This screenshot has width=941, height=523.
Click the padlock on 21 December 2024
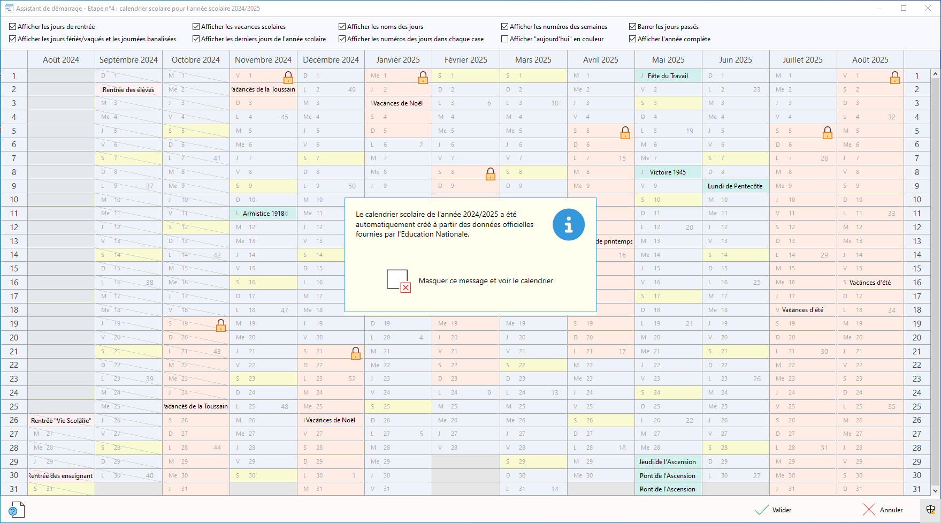click(x=356, y=353)
